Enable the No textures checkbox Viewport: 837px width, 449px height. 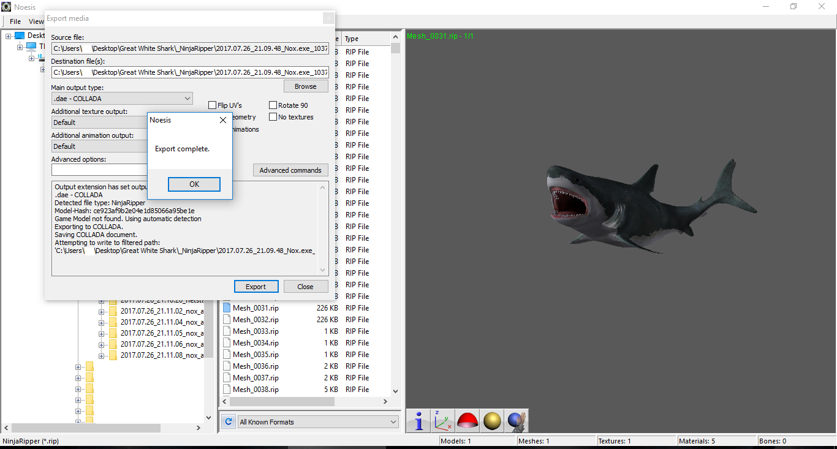[273, 117]
